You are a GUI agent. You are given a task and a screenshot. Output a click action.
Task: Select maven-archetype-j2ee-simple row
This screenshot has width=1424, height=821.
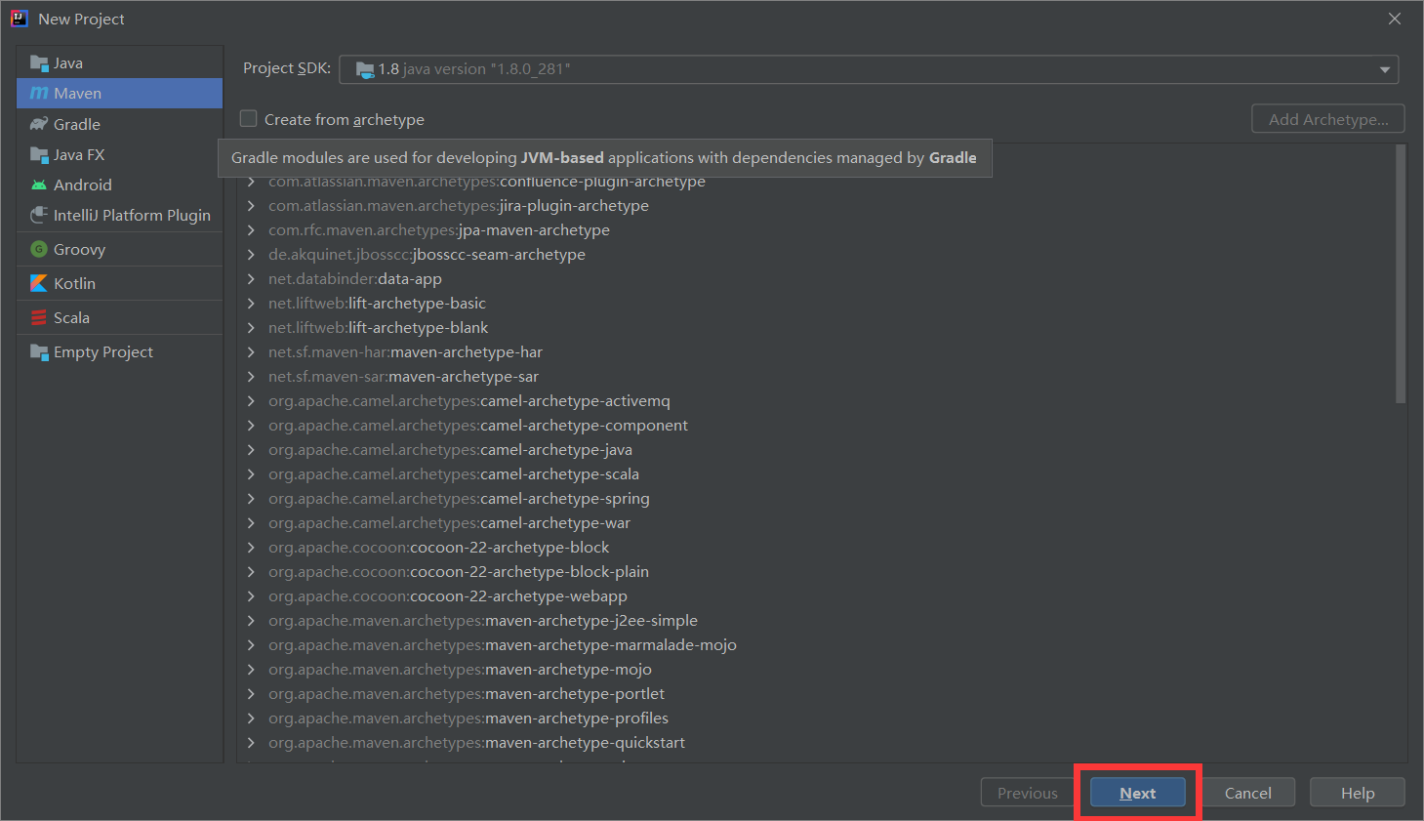(x=816, y=621)
